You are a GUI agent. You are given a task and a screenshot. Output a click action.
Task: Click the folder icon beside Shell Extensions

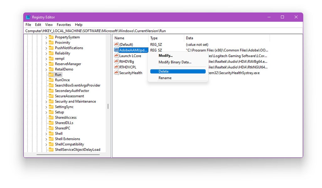pyautogui.click(x=51, y=139)
